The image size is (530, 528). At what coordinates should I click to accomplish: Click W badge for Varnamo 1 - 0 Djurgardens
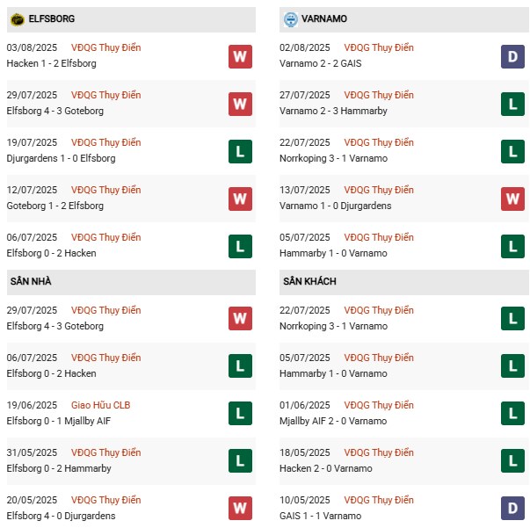513,199
